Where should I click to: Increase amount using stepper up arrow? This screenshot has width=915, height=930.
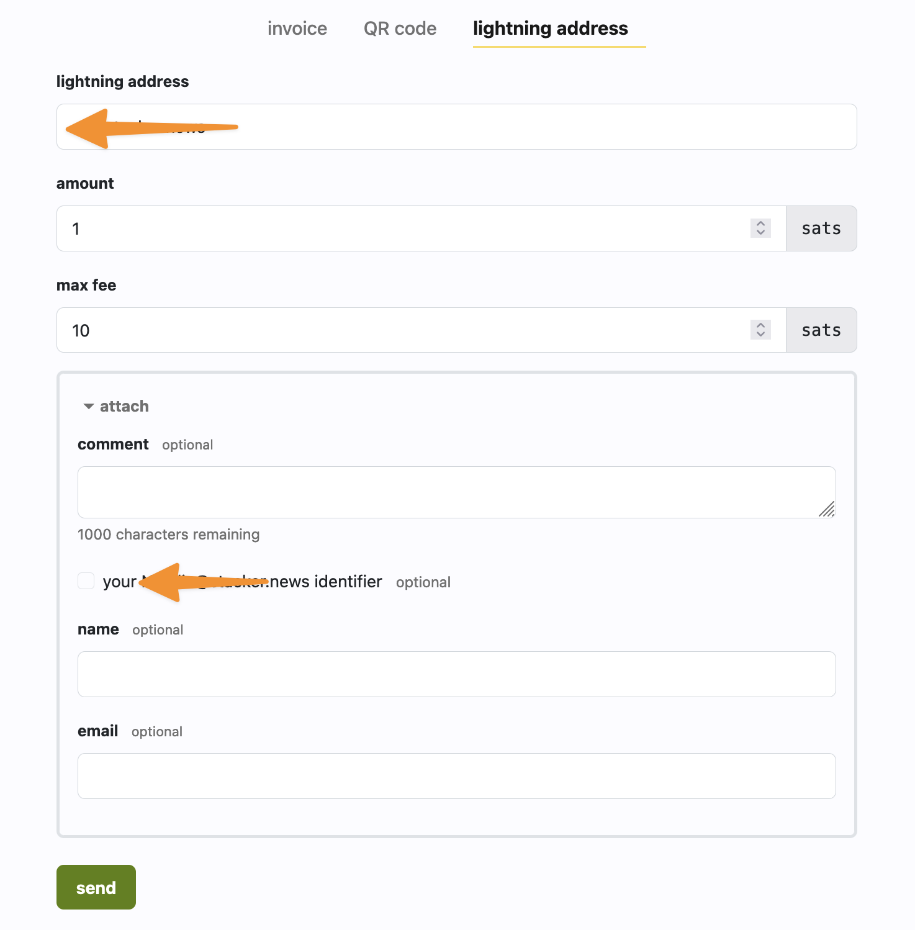[x=760, y=223]
